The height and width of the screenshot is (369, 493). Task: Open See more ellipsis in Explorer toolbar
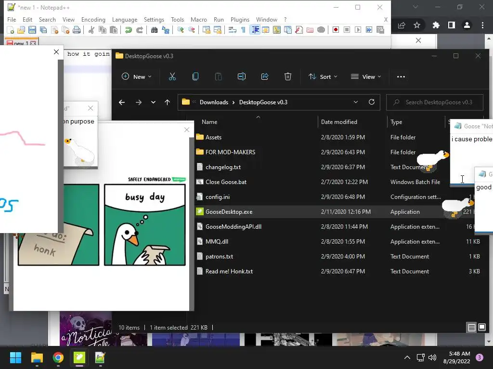401,76
